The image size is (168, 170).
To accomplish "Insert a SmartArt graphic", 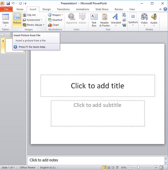I will (55, 20).
